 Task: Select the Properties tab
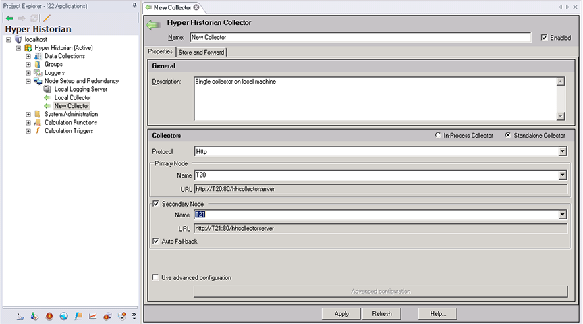click(160, 52)
